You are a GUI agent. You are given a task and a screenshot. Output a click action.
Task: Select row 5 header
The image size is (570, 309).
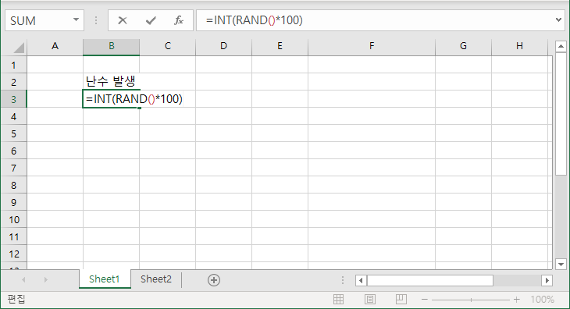point(14,133)
